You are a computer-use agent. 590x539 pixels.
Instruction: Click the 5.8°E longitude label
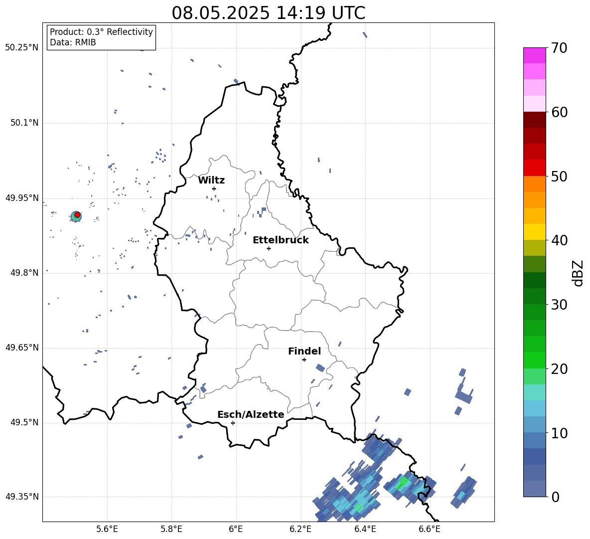coord(171,529)
